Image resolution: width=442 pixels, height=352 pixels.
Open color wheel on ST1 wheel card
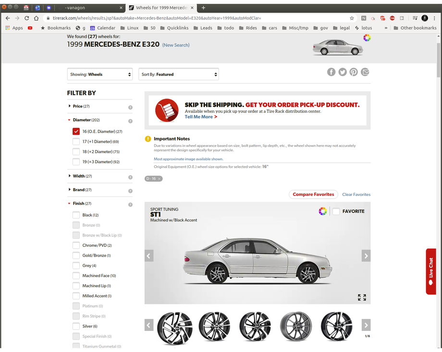pyautogui.click(x=322, y=211)
